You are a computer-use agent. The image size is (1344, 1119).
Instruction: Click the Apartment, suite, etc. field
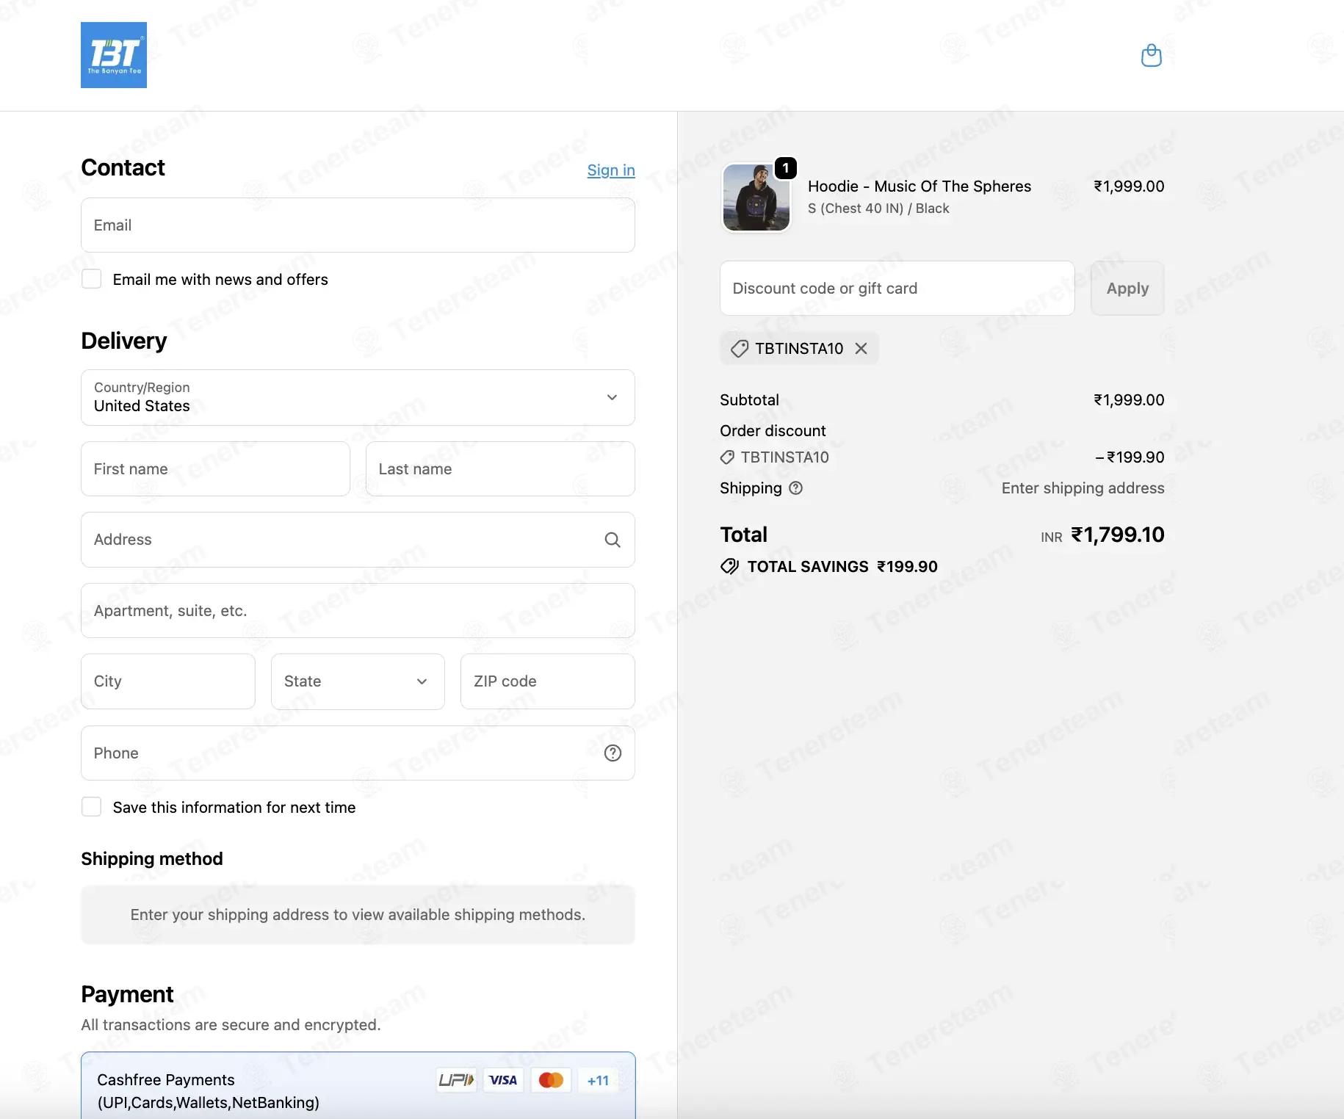coord(358,611)
